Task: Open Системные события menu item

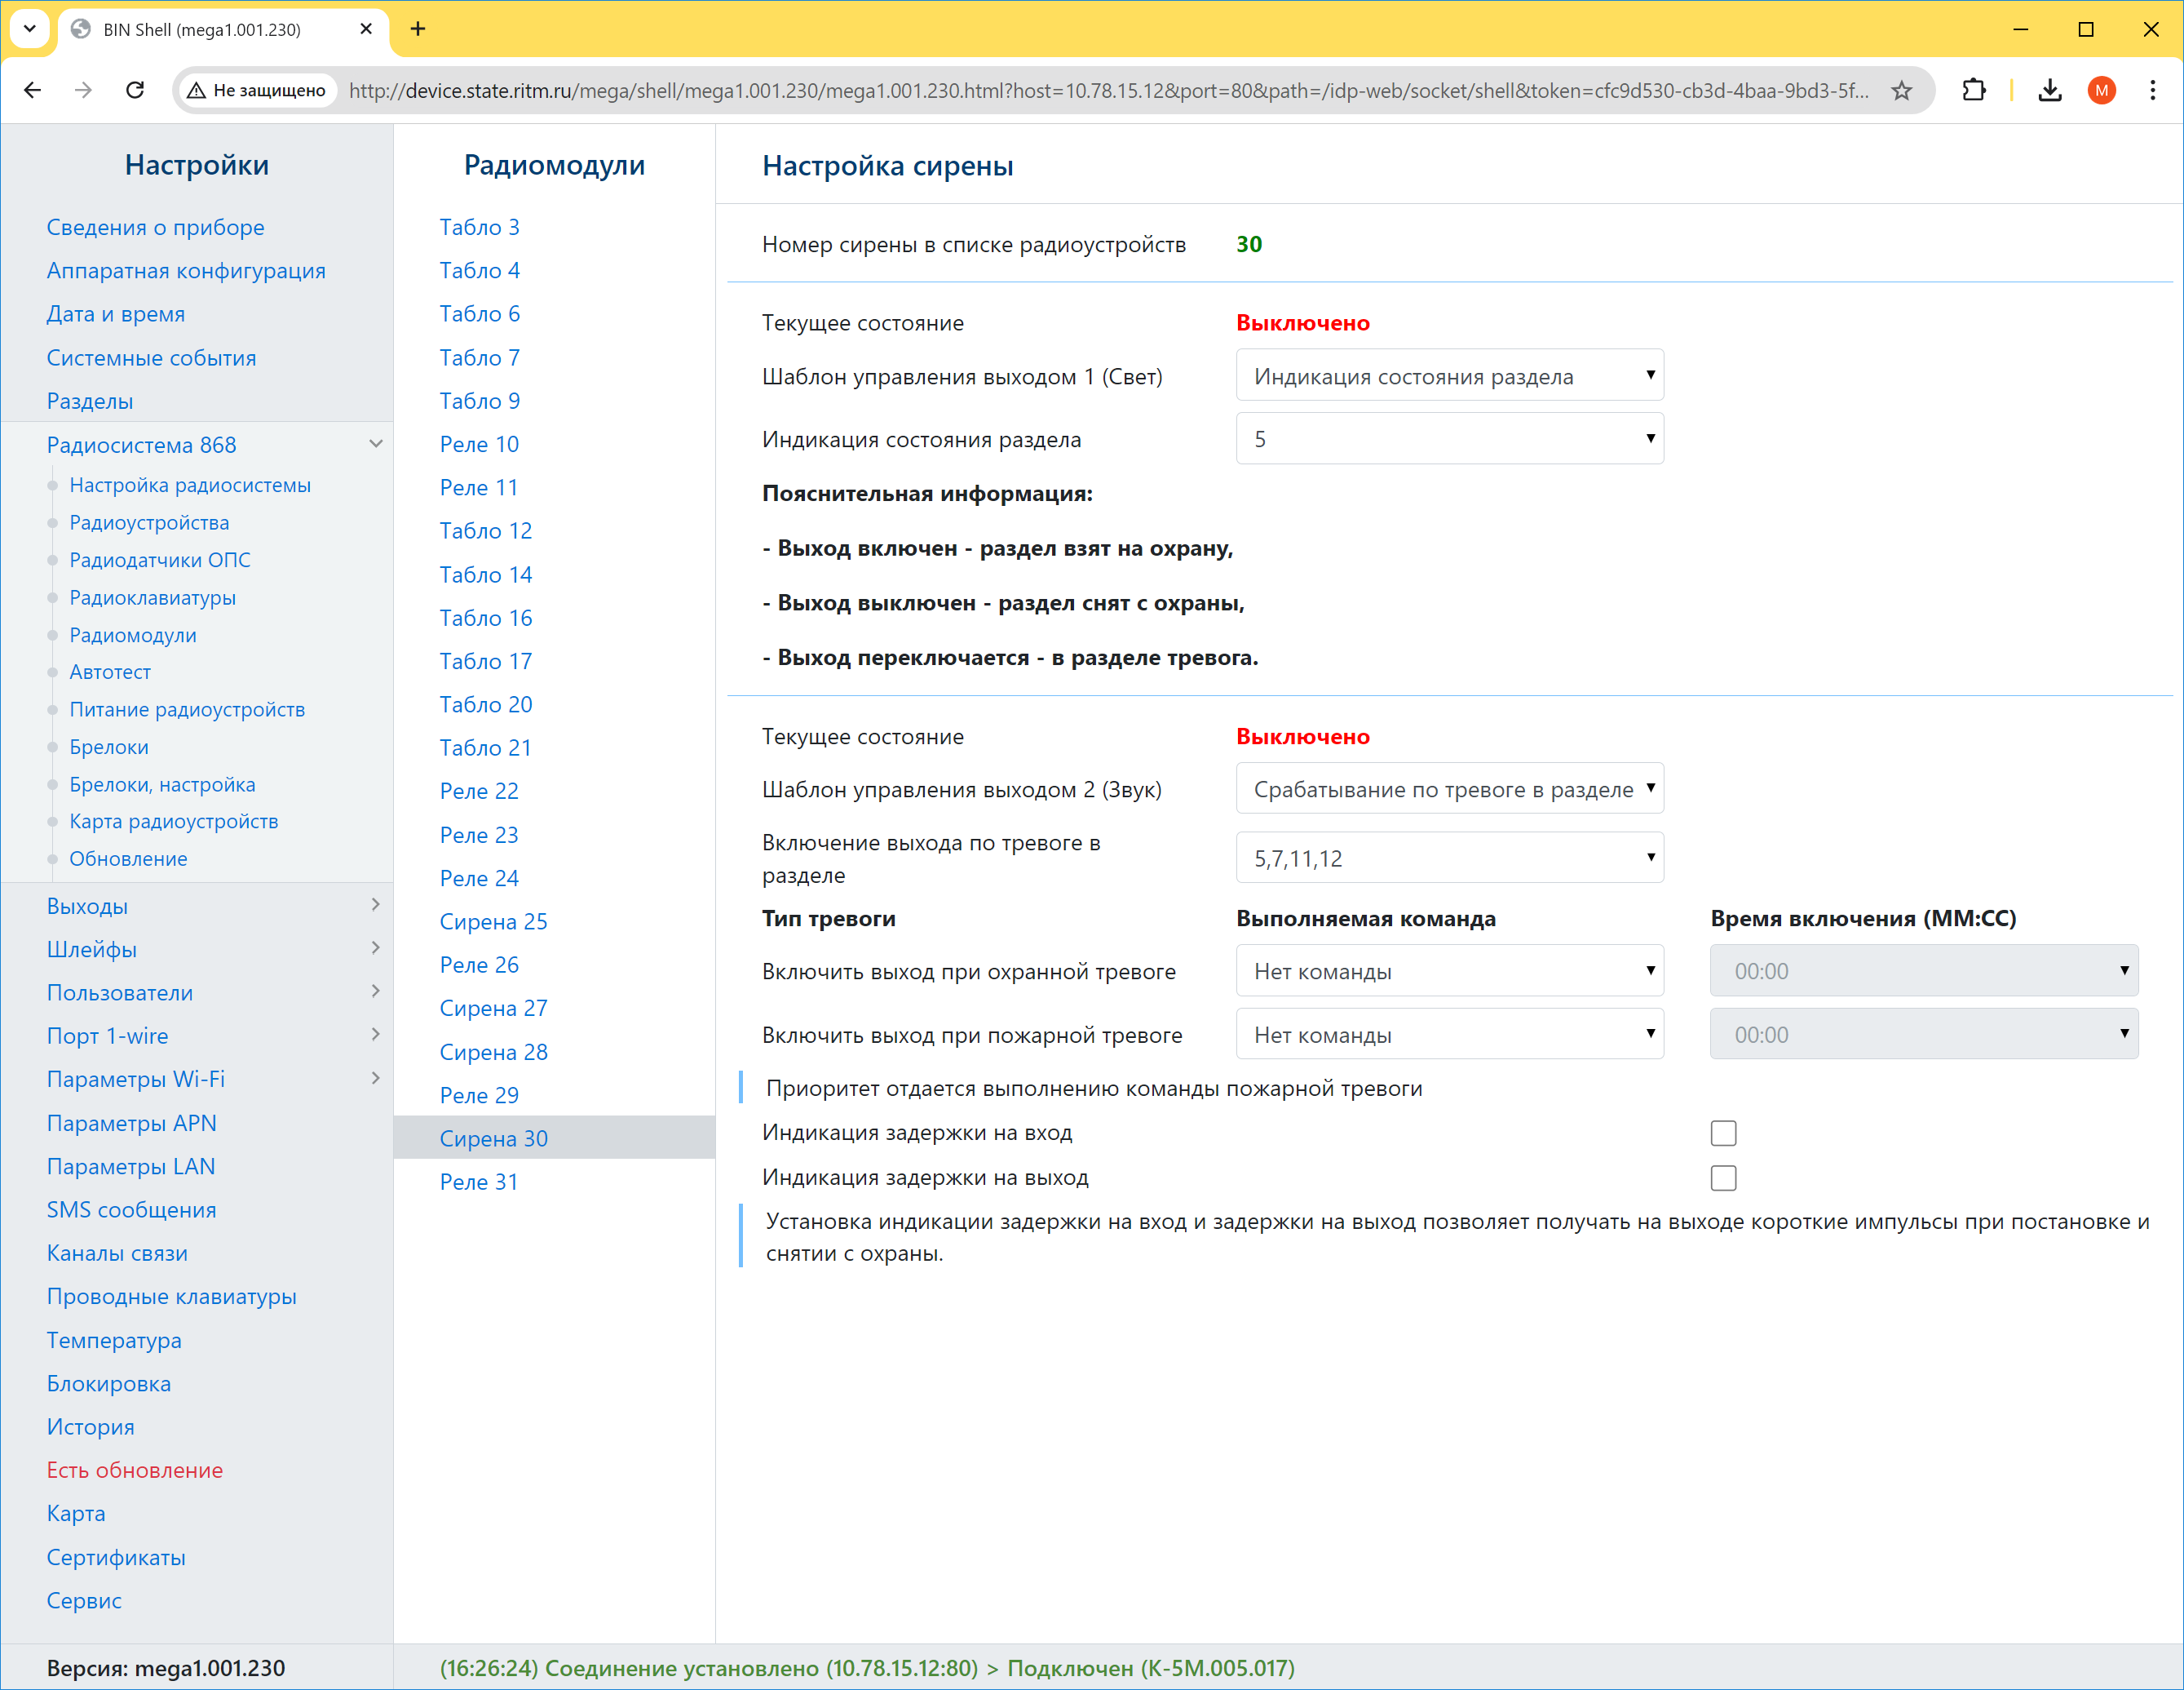Action: point(151,357)
